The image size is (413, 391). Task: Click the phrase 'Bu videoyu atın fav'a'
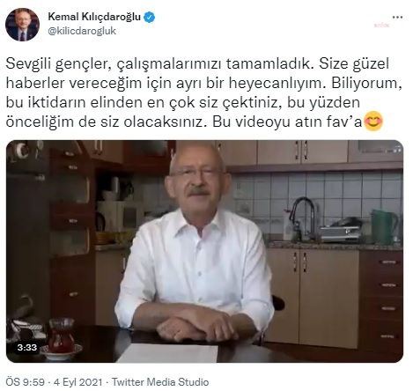click(x=287, y=122)
